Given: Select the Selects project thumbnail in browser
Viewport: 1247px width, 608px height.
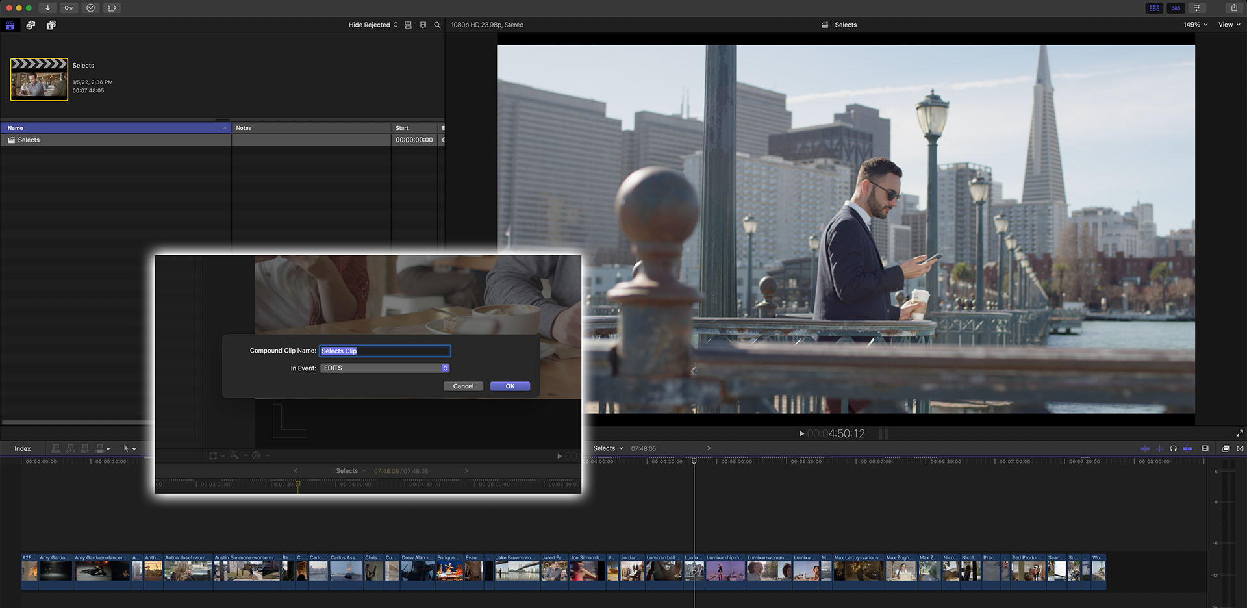Looking at the screenshot, I should [x=39, y=79].
